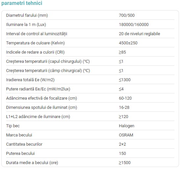Click the 4500±250 value
The height and width of the screenshot is (169, 180).
[128, 43]
